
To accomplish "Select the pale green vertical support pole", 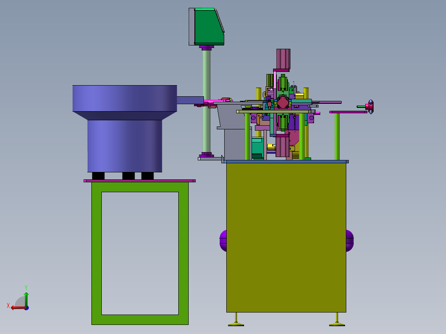I will 206,101.
